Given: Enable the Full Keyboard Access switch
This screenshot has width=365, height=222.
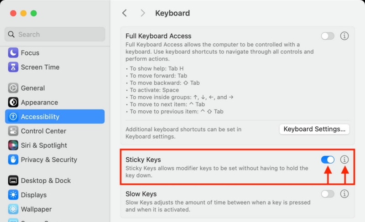Looking at the screenshot, I should coord(328,36).
